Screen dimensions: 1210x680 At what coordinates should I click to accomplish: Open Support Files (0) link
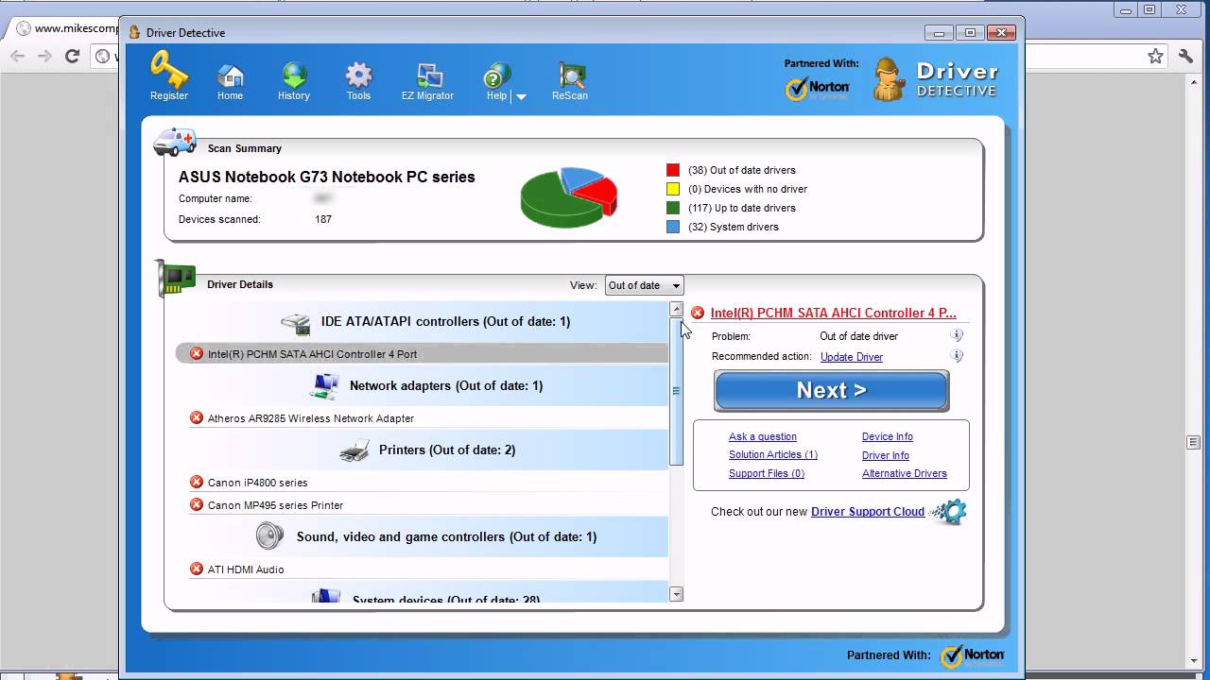click(x=767, y=474)
